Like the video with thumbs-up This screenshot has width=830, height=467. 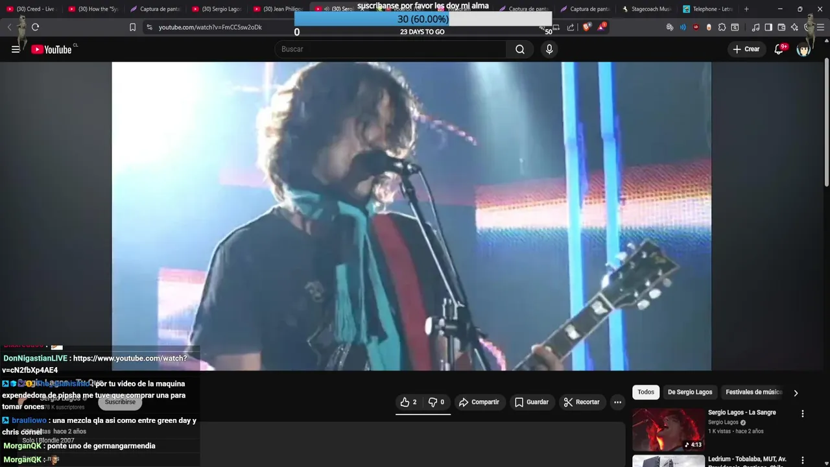coord(409,402)
